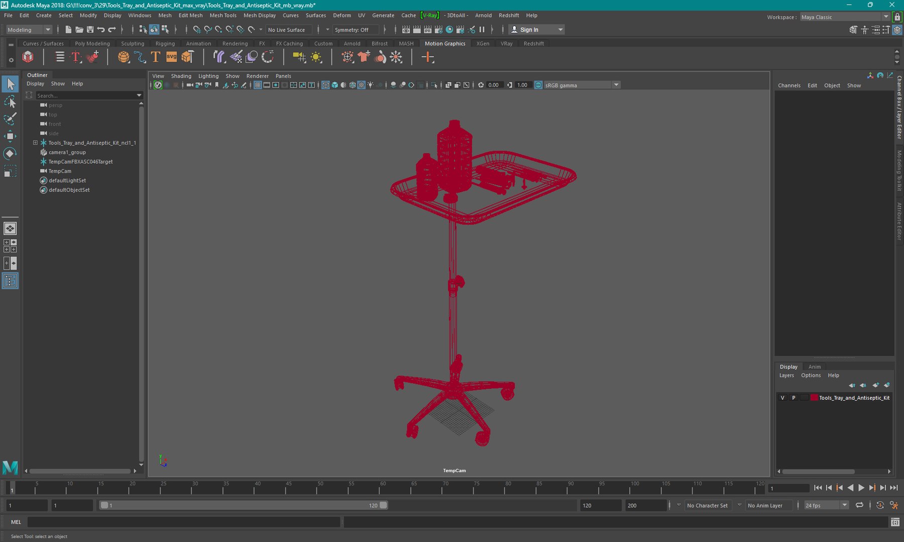Click the Save Scene icon
Image resolution: width=904 pixels, height=542 pixels.
[90, 30]
